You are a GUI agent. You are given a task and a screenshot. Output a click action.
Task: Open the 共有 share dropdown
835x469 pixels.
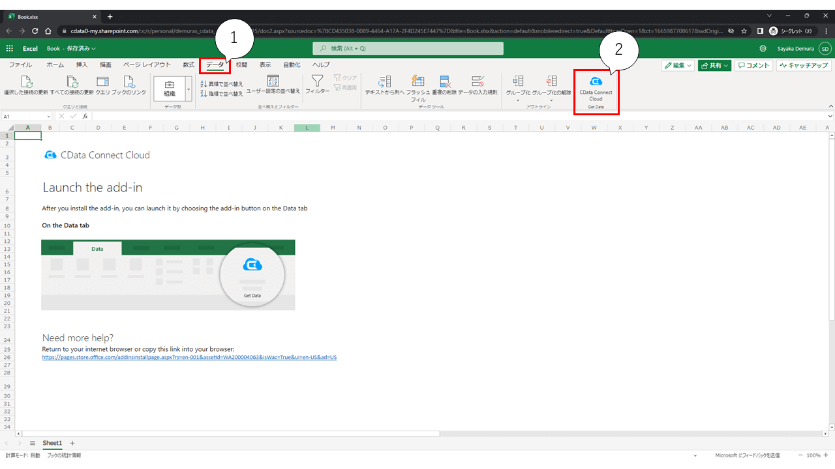coord(714,65)
